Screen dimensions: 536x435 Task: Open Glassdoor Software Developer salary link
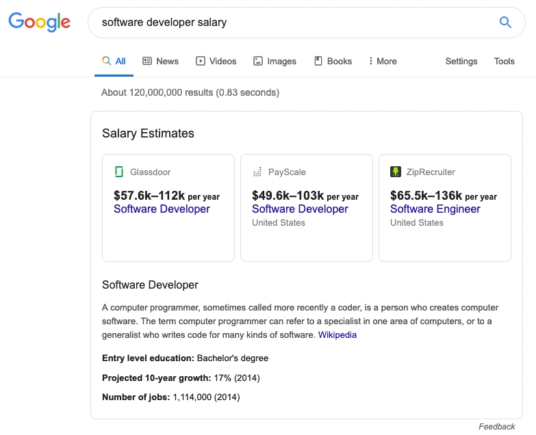tap(162, 209)
